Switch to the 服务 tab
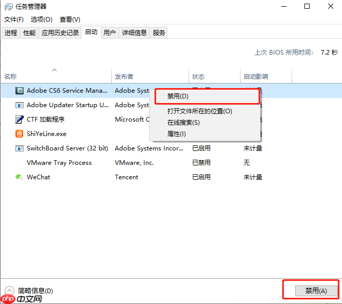The height and width of the screenshot is (304, 342). pos(159,33)
